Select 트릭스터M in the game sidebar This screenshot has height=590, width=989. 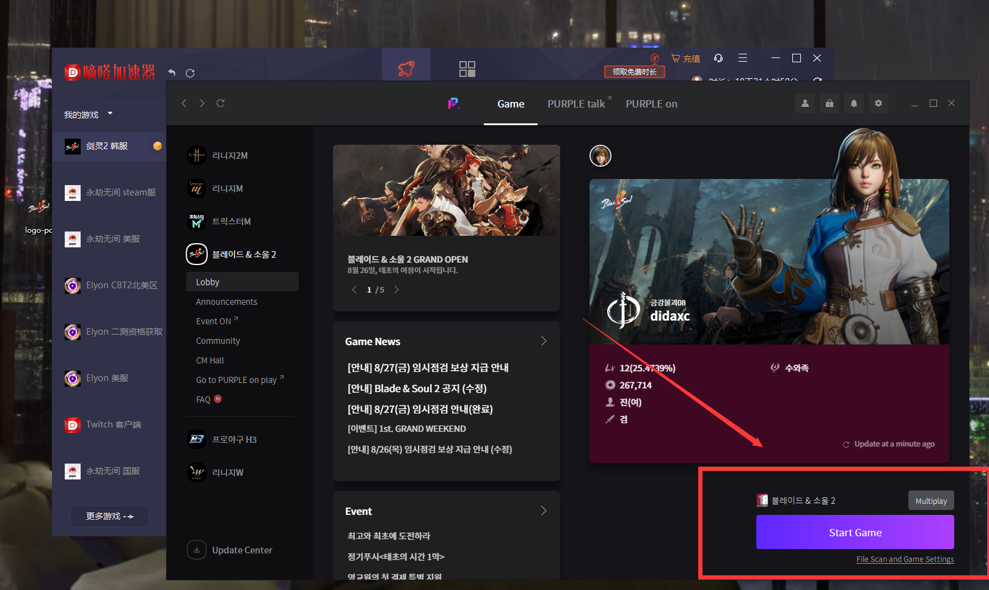pos(220,221)
